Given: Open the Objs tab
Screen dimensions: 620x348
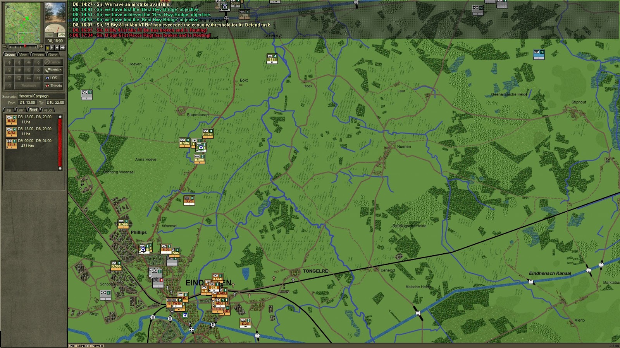Looking at the screenshot, I should (8, 110).
